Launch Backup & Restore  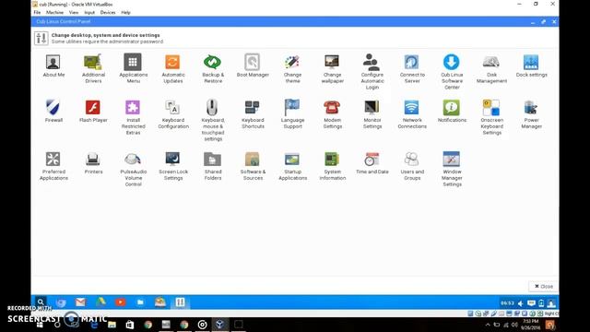tap(213, 68)
